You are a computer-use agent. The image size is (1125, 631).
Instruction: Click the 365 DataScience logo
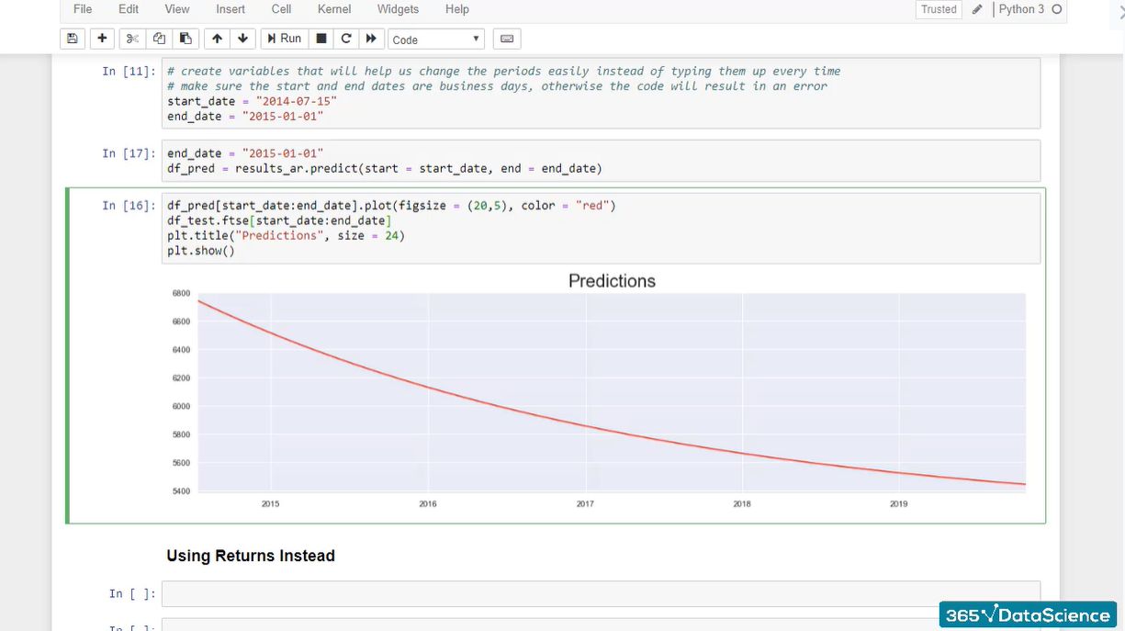(x=1028, y=614)
